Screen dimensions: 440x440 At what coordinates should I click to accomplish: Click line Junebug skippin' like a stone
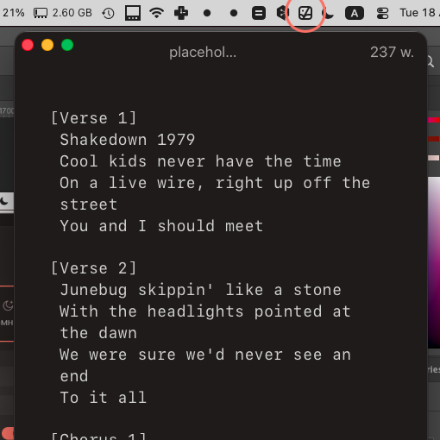(200, 290)
